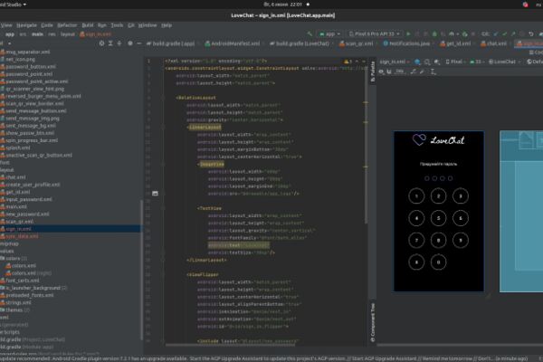Toggle the Palette side panel
The height and width of the screenshot is (362, 543).
coord(373,71)
